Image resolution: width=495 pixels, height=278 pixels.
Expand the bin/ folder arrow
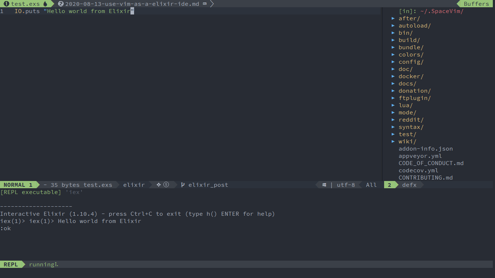click(394, 33)
